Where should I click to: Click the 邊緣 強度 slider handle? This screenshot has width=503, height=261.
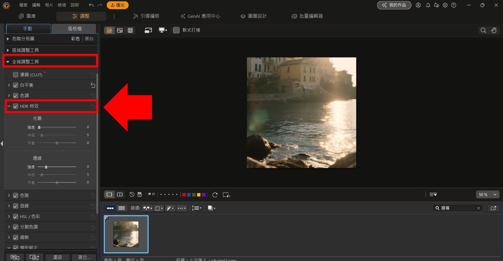(46, 167)
